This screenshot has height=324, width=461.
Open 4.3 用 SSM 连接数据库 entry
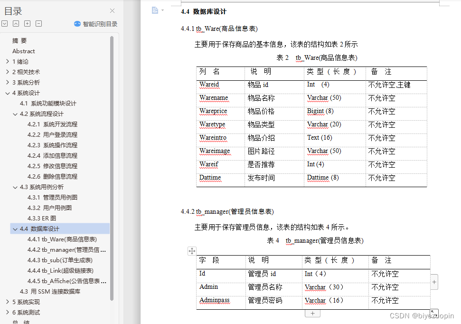(50, 291)
